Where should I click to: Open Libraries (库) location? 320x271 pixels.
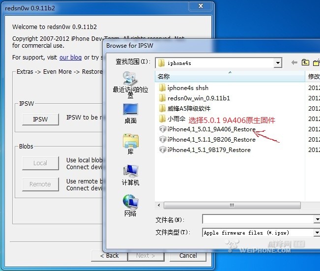click(130, 144)
